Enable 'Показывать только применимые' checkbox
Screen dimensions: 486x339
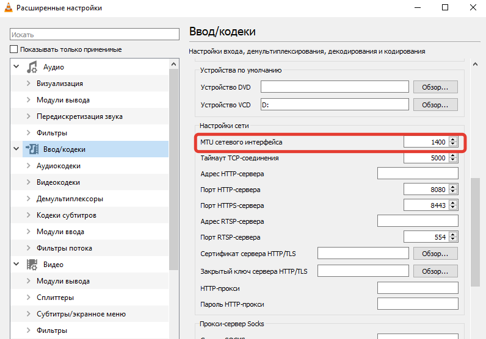click(x=14, y=49)
